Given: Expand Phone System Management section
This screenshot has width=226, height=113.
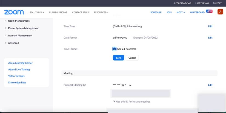Looking at the screenshot, I should (x=22, y=28).
